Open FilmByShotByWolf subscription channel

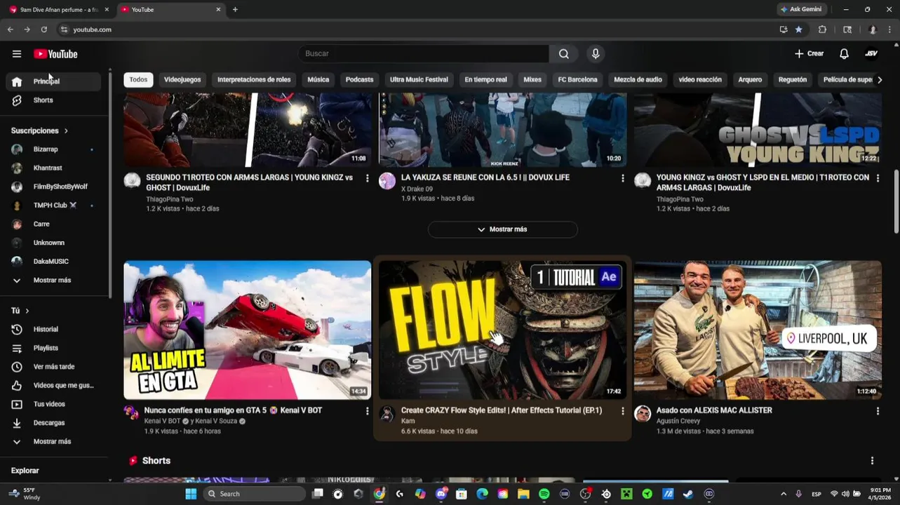53,187
